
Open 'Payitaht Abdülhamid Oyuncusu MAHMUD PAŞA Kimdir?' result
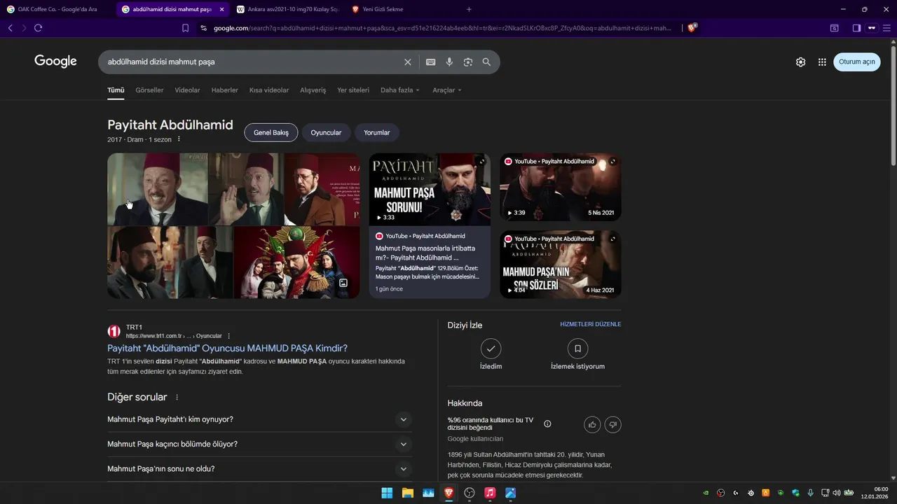pos(227,348)
